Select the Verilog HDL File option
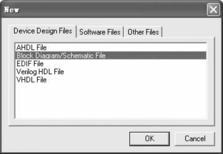 (40, 72)
